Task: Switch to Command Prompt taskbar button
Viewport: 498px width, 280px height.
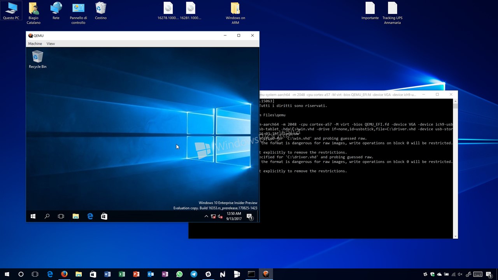Action: coord(251,274)
